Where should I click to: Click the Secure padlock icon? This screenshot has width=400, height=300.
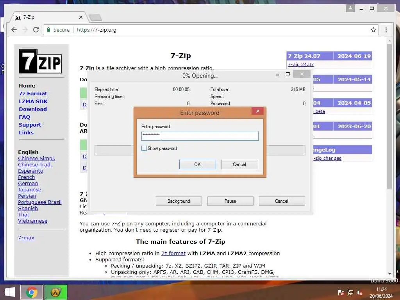(48, 30)
